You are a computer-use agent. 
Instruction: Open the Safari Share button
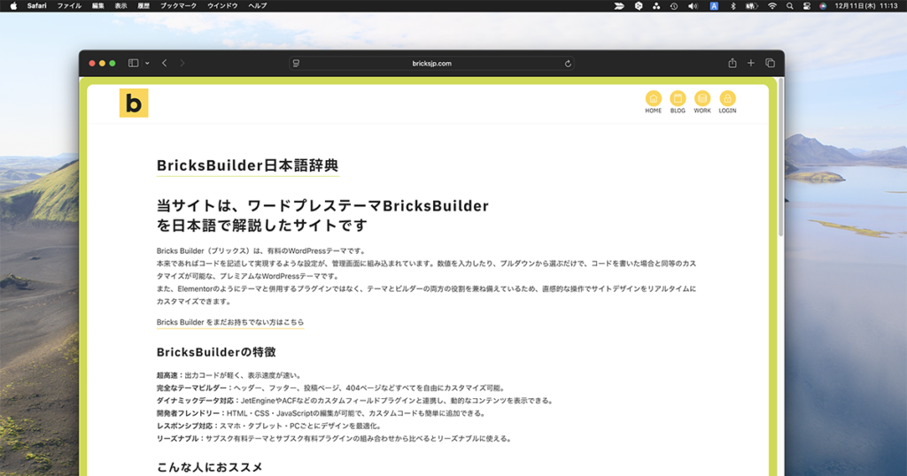tap(733, 64)
